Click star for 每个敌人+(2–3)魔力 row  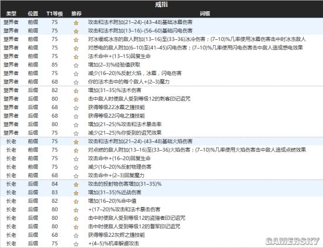pos(76,82)
